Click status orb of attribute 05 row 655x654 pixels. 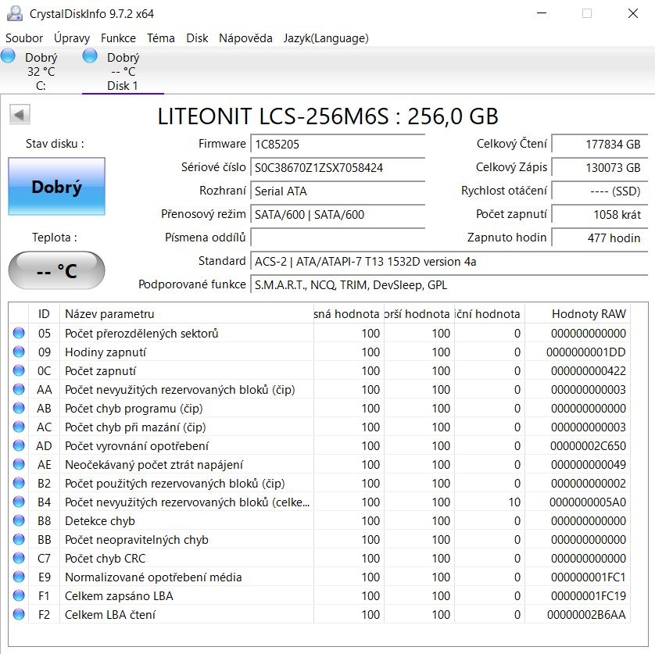click(19, 333)
